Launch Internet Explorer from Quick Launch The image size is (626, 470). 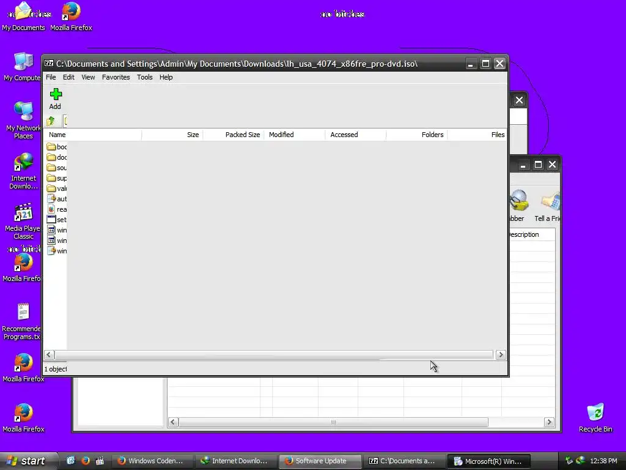pos(71,461)
